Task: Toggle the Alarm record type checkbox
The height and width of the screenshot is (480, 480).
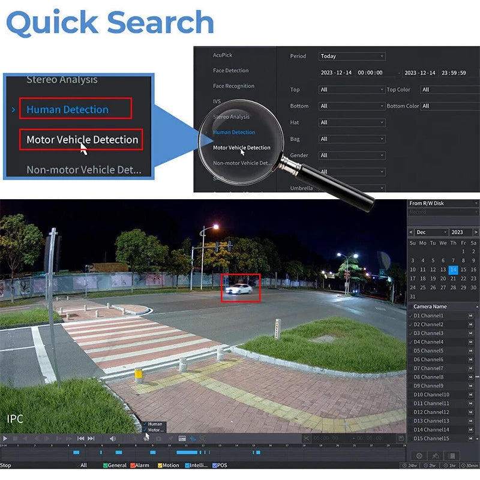Action: click(133, 466)
